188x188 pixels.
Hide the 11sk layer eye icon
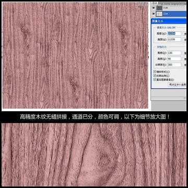point(154,8)
